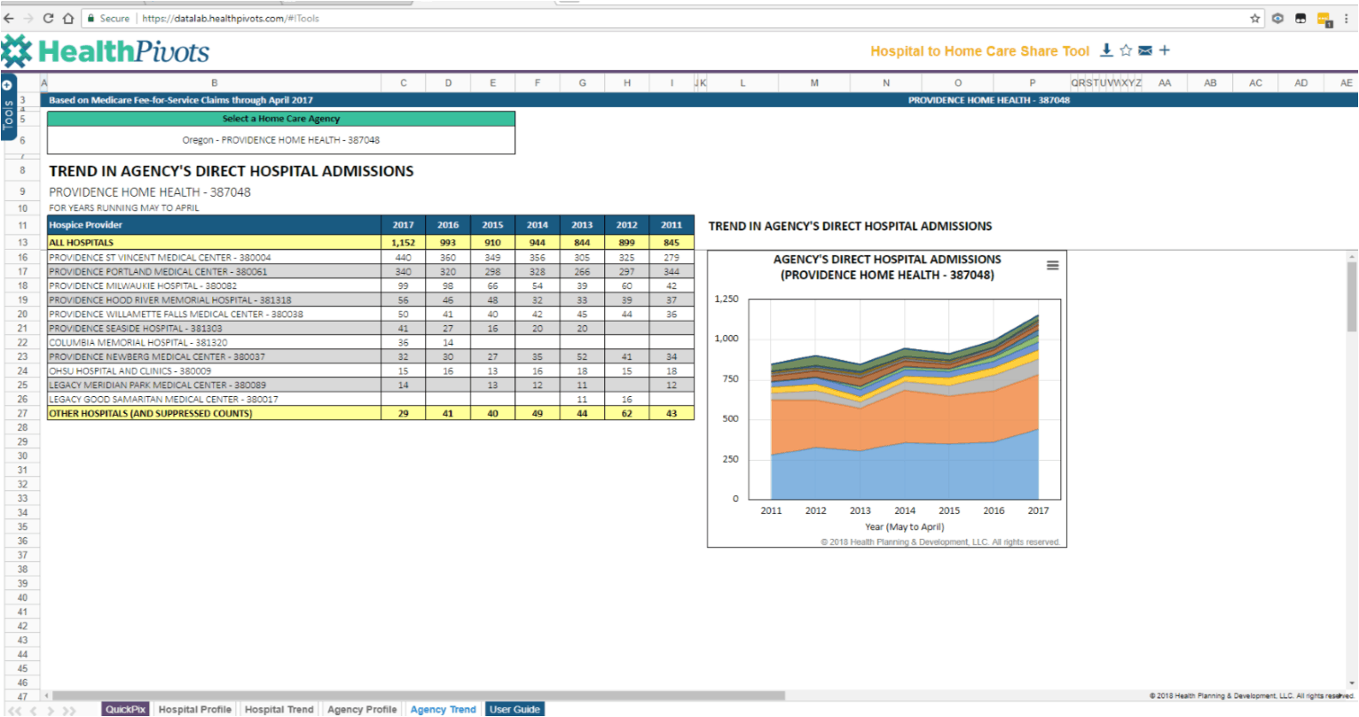
Task: Click the plus icon in the HealthPivots header
Action: [1165, 51]
